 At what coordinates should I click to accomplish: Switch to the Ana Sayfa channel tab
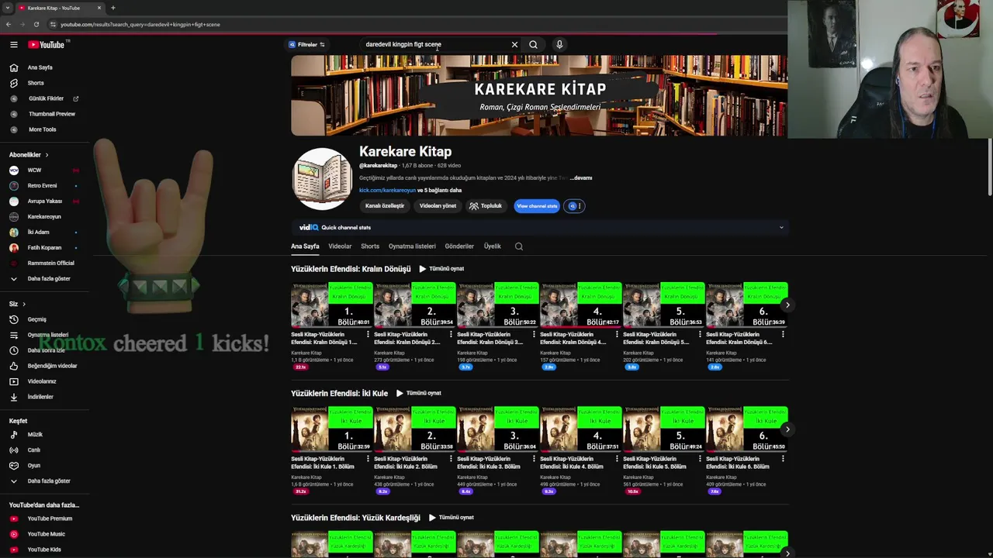(305, 246)
